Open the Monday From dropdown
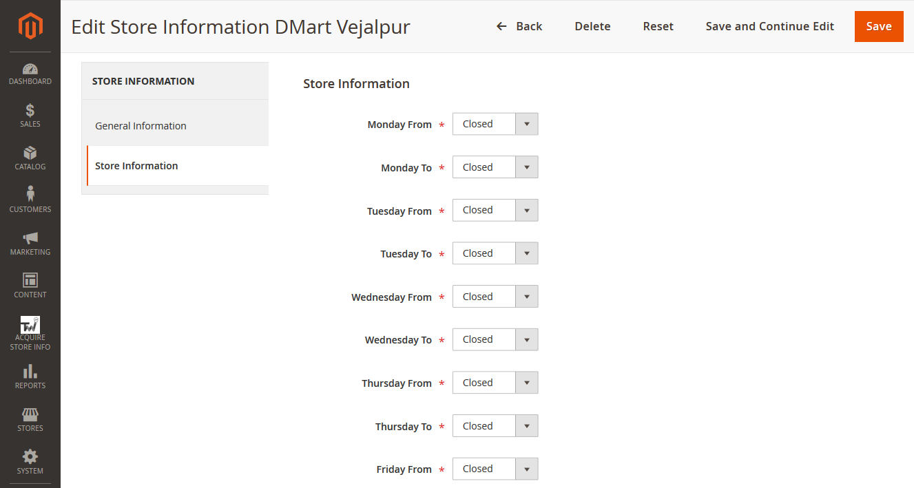 (495, 124)
